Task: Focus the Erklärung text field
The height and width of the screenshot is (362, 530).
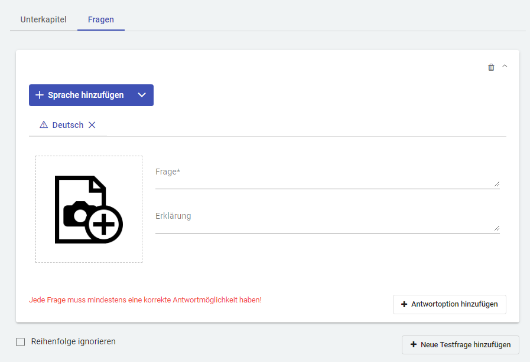Action: [x=324, y=222]
